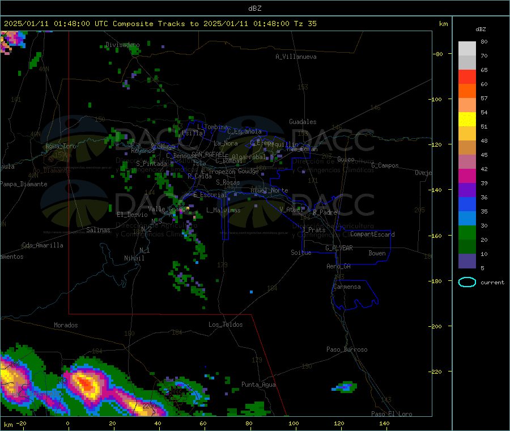This screenshot has width=510, height=431.
Task: Click the slate violet 10-5 dBZ swatch
Action: pyautogui.click(x=467, y=261)
